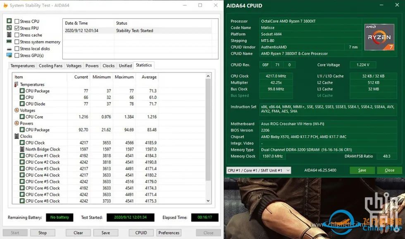This screenshot has height=239, width=405.
Task: Open the Cooling Fans tab
Action: click(x=50, y=66)
